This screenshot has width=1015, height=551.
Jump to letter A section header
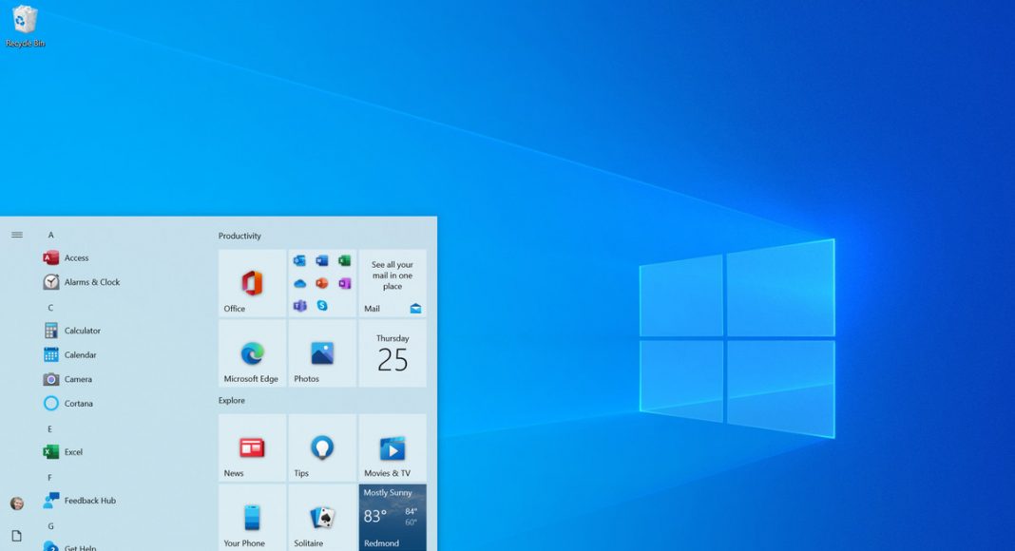click(x=50, y=235)
